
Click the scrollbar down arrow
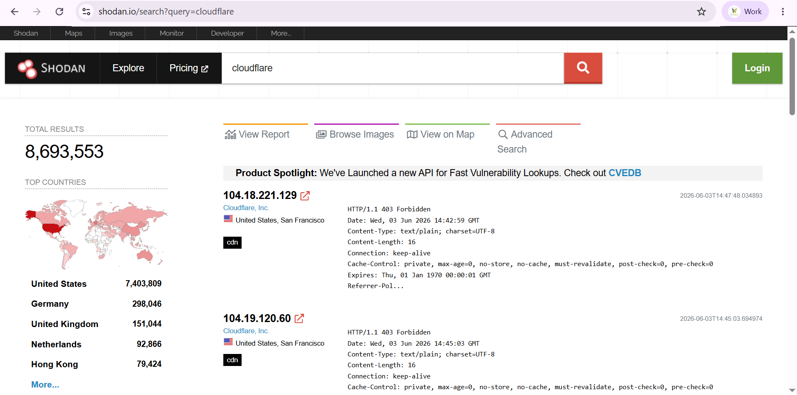click(x=792, y=390)
